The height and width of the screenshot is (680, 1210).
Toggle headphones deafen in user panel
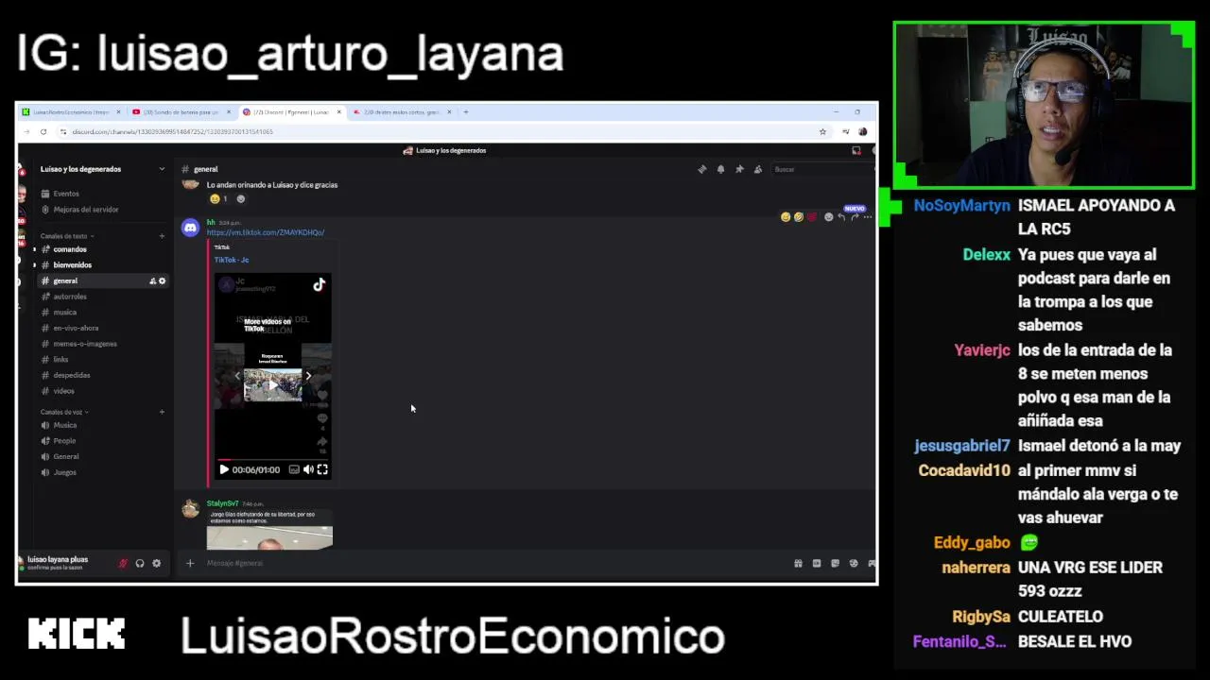[140, 563]
